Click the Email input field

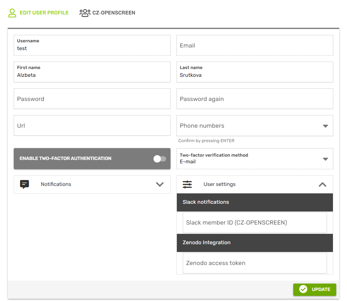[x=255, y=46]
